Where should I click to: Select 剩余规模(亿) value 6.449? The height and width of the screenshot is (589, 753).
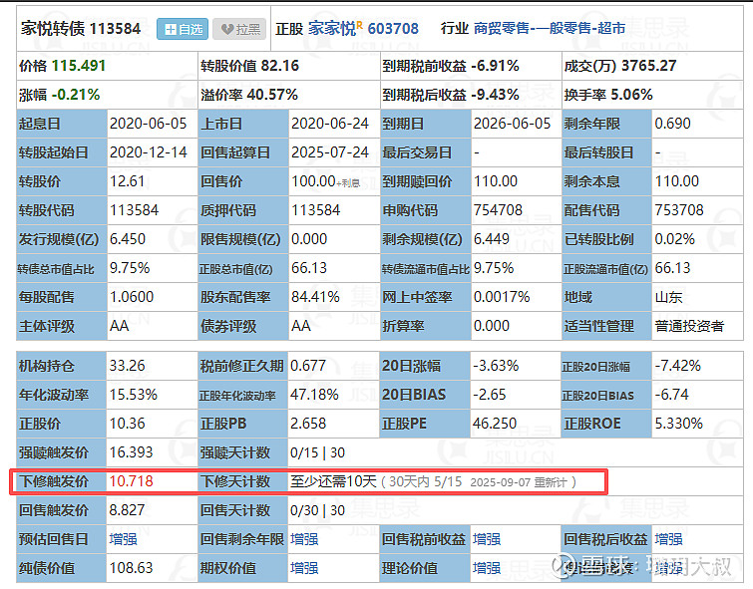coord(492,238)
